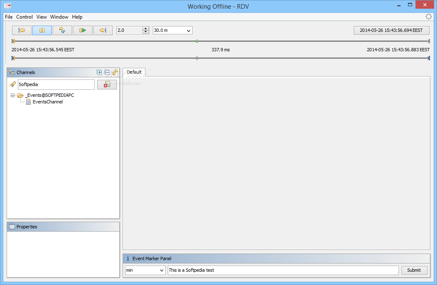Click the green location marker on upper slider
Viewport: 437px width, 285px height.
(197, 41)
